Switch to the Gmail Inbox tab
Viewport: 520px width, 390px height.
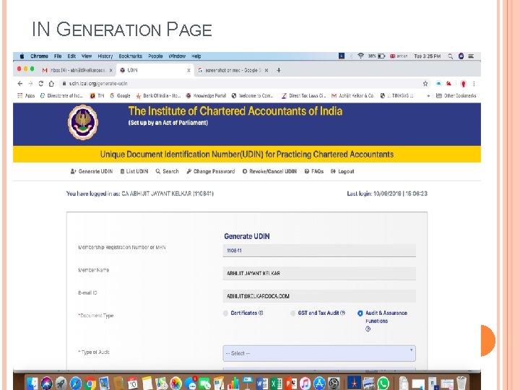point(77,70)
